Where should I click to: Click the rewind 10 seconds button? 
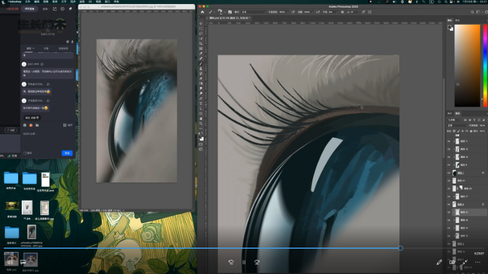(x=231, y=262)
